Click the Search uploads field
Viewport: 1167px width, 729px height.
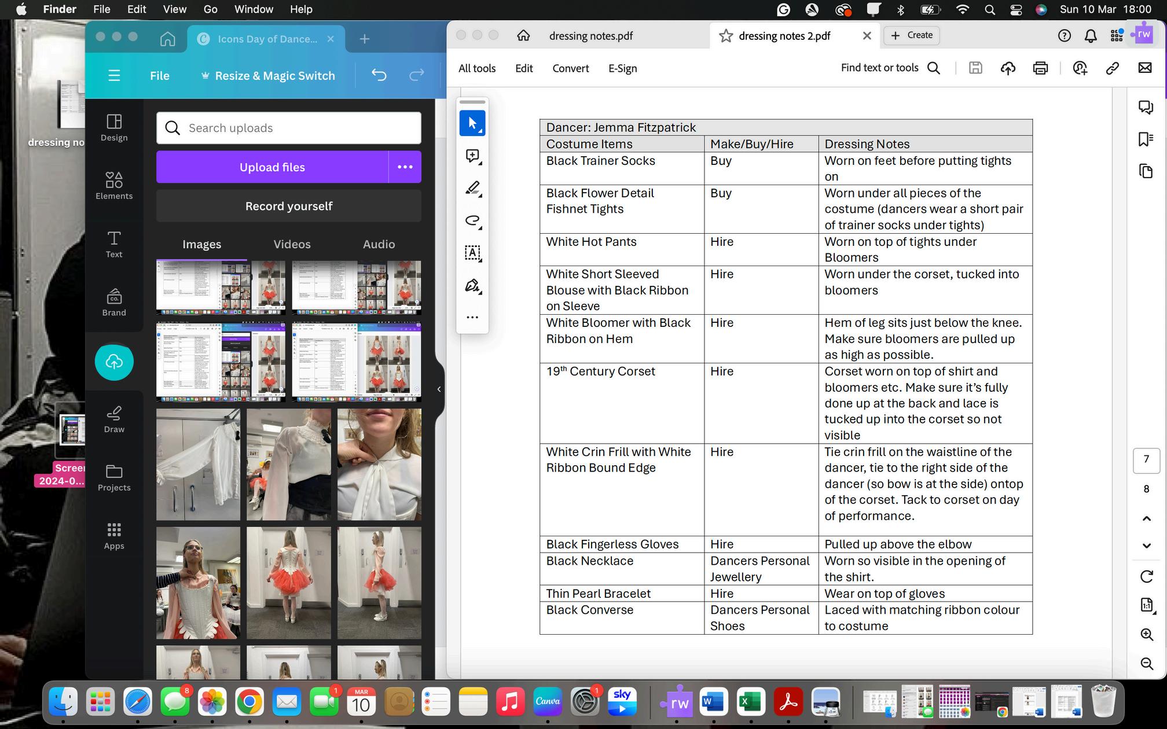(x=288, y=128)
